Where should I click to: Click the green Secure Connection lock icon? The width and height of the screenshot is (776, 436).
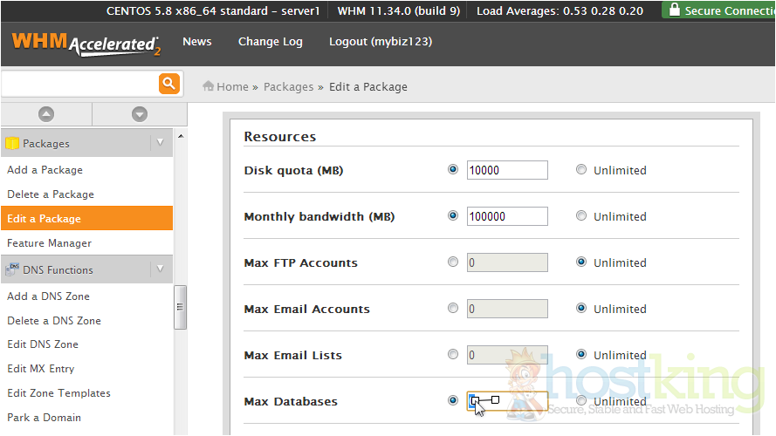click(672, 10)
